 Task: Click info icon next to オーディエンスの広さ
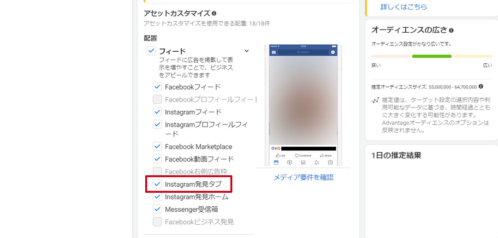click(x=451, y=30)
